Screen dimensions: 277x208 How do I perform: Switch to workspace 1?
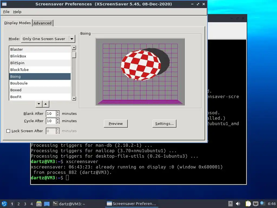point(12,204)
